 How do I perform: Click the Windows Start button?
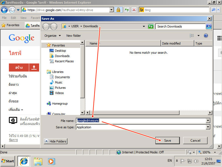8,161
